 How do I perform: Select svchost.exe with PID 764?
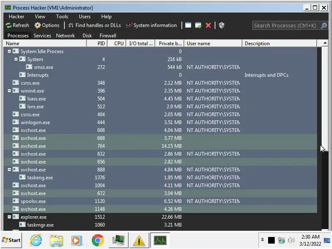coord(160,146)
